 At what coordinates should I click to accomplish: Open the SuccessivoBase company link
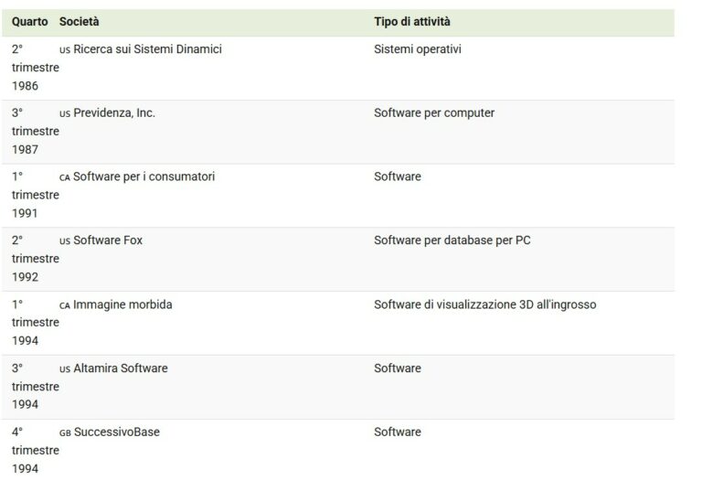(117, 432)
